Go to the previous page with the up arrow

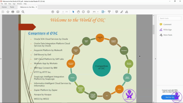click(x=53, y=12)
